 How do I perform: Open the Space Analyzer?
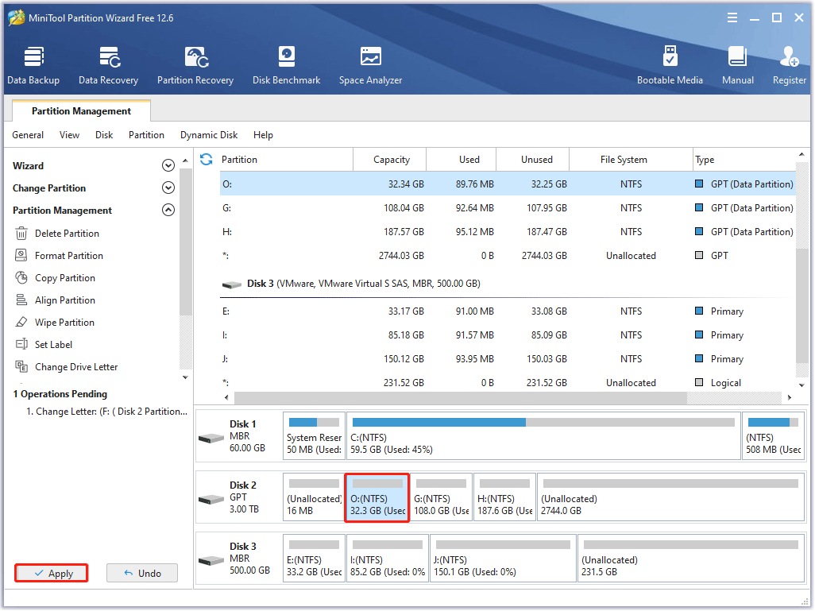pyautogui.click(x=370, y=64)
